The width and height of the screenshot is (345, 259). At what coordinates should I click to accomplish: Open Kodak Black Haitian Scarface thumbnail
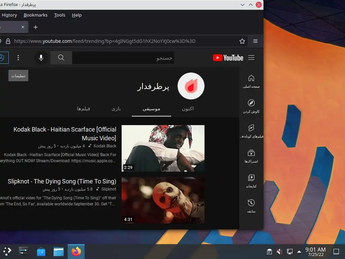[x=163, y=148]
